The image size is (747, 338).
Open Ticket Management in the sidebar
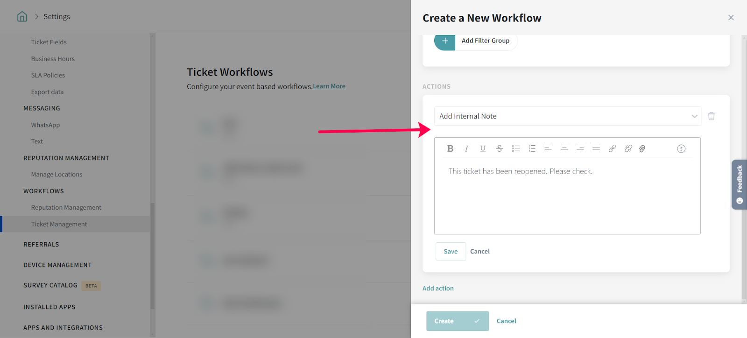coord(59,224)
